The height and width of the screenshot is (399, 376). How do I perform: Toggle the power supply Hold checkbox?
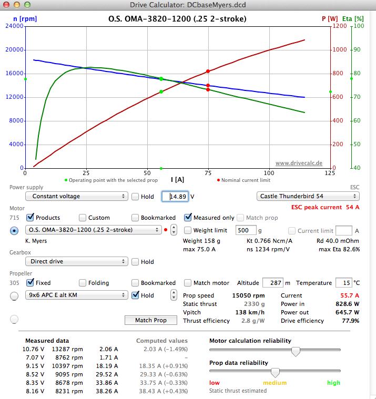135,197
